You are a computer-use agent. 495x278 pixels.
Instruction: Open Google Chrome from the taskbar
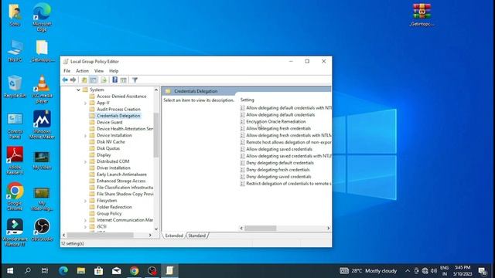(134, 271)
